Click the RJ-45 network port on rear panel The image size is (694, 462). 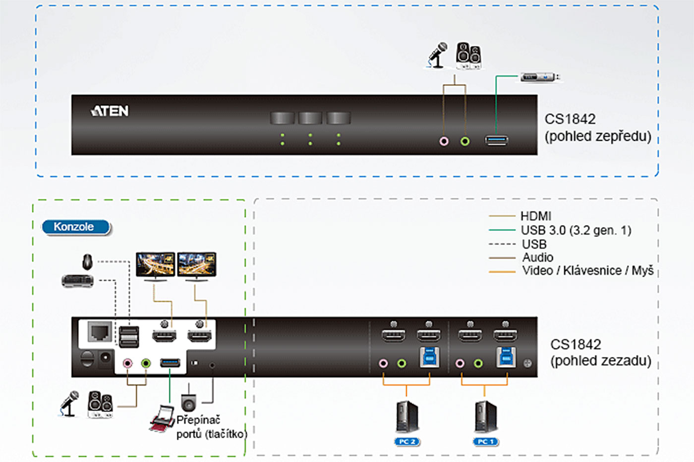[x=100, y=331]
